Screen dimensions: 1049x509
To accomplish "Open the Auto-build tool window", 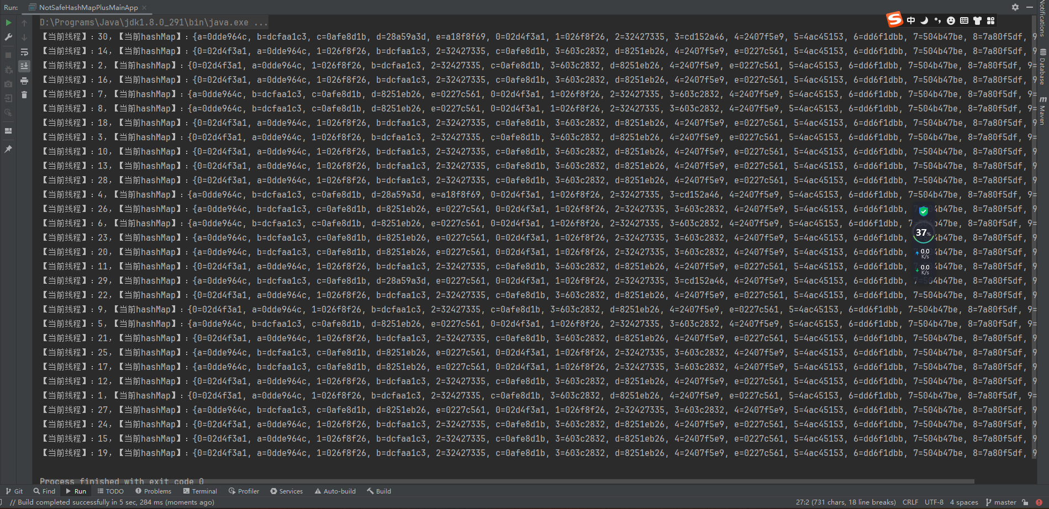I will [x=335, y=491].
